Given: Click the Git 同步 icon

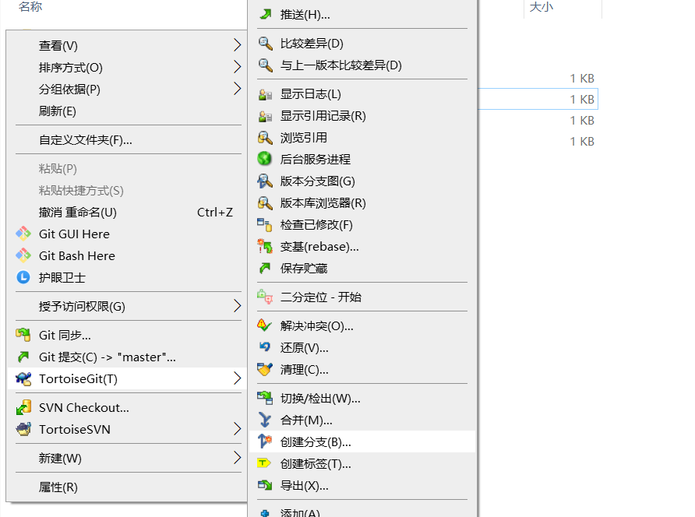Looking at the screenshot, I should (x=23, y=335).
